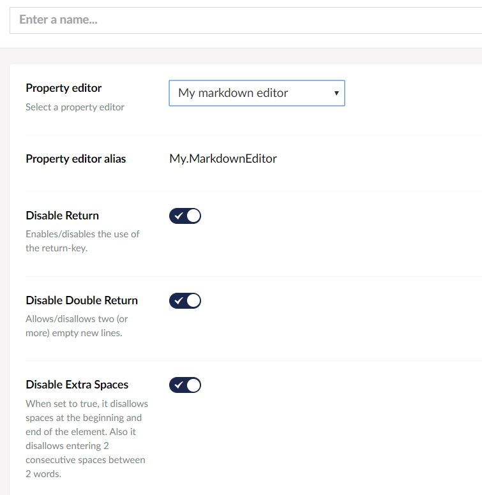Turn off the Disable Double Return switch
The height and width of the screenshot is (495, 482).
[x=185, y=300]
